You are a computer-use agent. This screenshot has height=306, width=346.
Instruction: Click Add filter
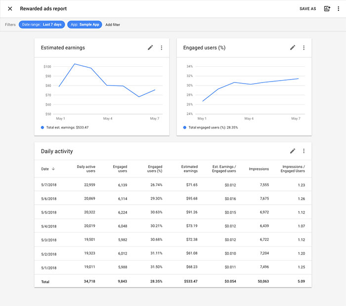(x=113, y=25)
